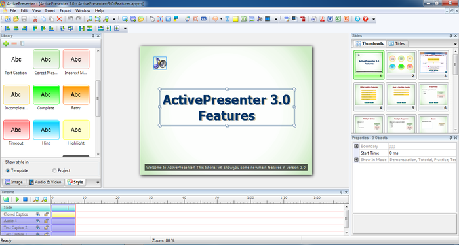Export to PDF document icon

pos(322,19)
